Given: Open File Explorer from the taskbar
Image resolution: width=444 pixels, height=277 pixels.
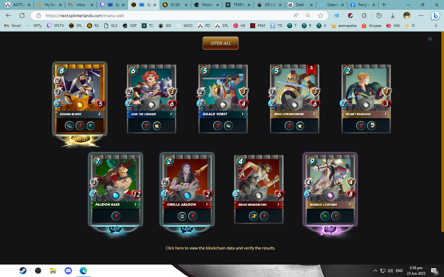Looking at the screenshot, I should tap(53, 271).
